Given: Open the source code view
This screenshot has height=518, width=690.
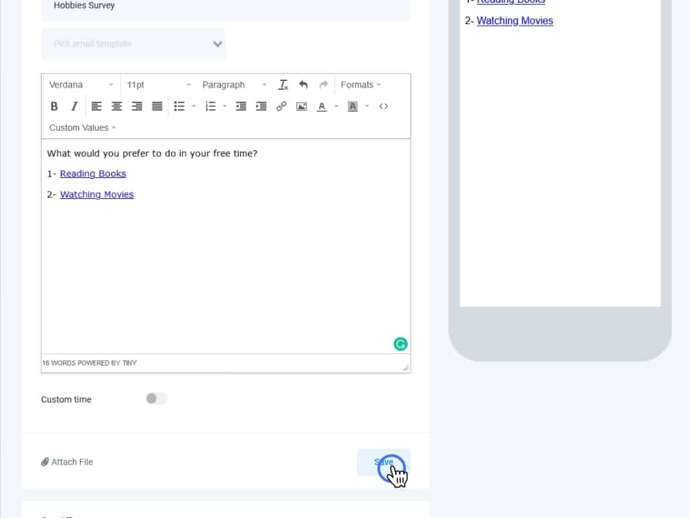Looking at the screenshot, I should (383, 106).
